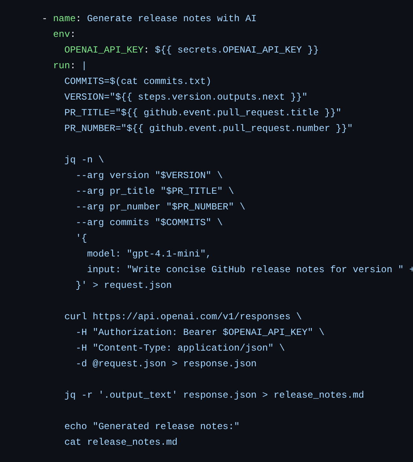Screen dimensions: 413x462
Task: Click the 'env' key
Action: tap(61, 34)
